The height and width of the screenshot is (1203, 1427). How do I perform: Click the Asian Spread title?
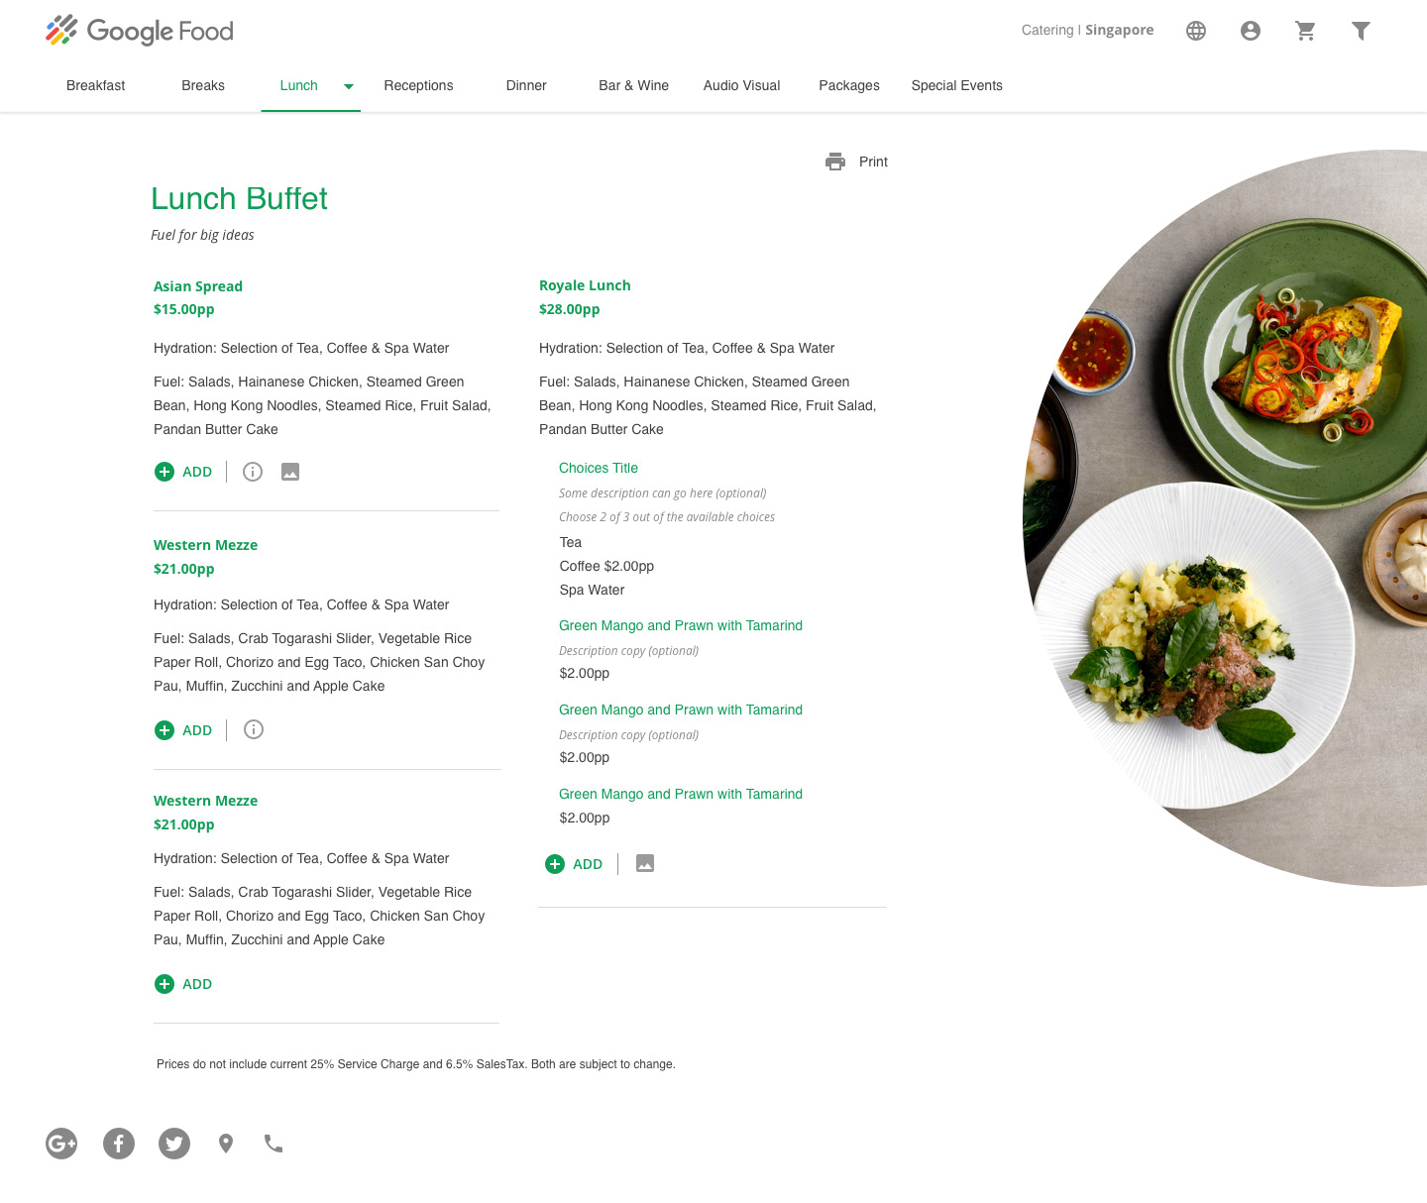click(198, 286)
